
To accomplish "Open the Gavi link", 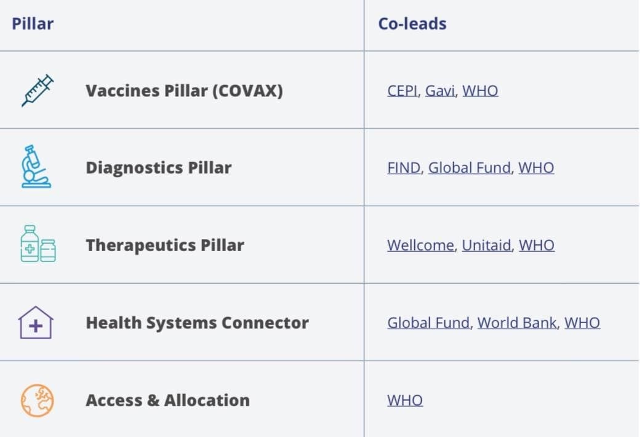I will (440, 91).
